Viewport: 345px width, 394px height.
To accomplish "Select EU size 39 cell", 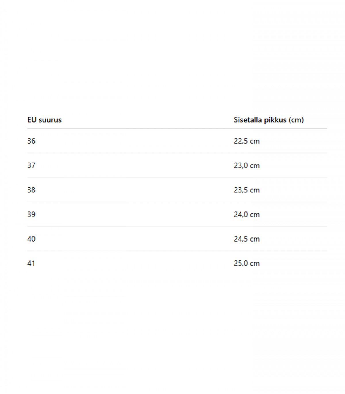I will pos(31,214).
